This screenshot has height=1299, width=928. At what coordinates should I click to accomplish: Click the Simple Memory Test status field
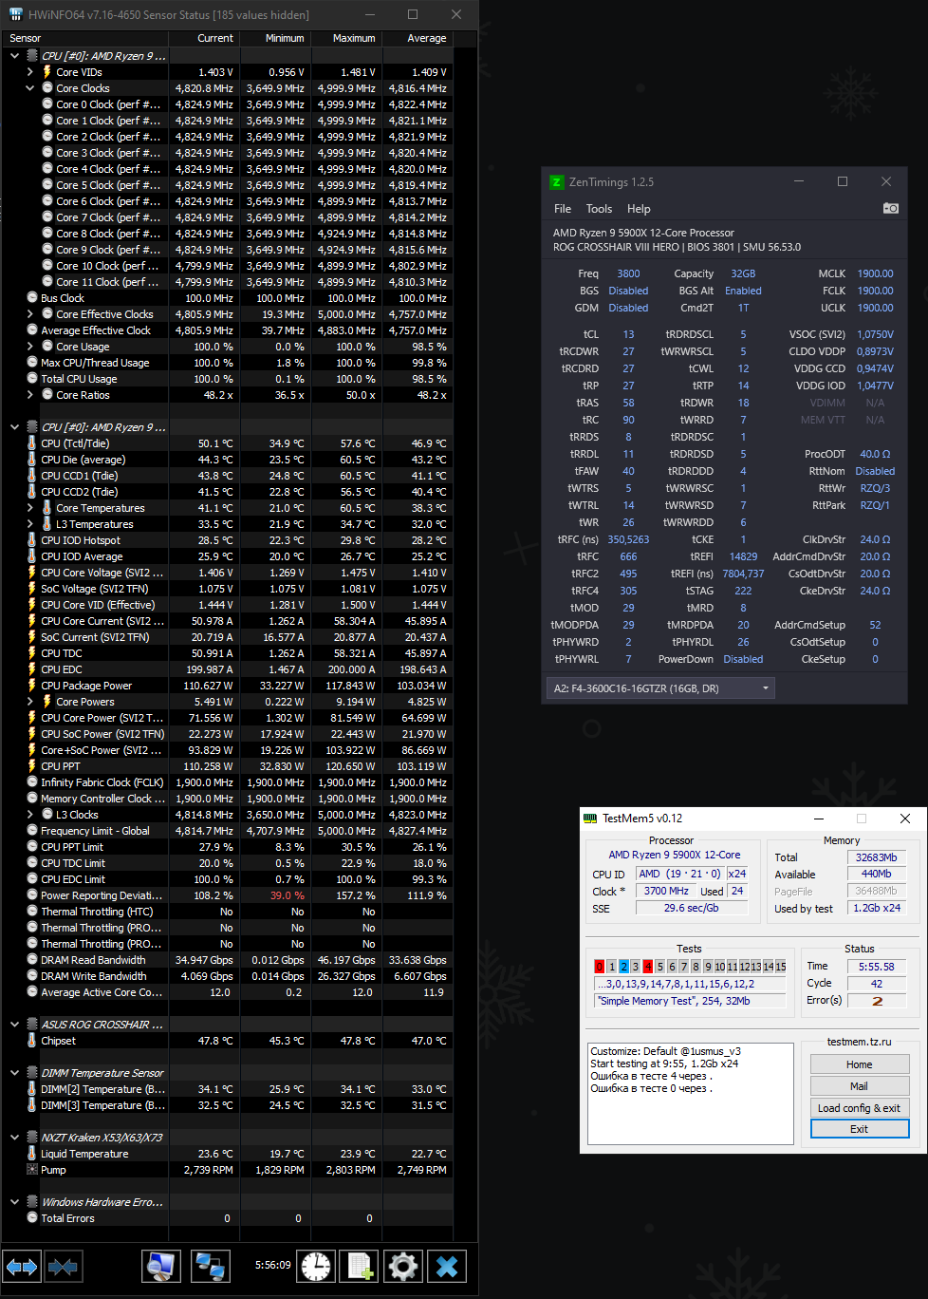tap(690, 1001)
